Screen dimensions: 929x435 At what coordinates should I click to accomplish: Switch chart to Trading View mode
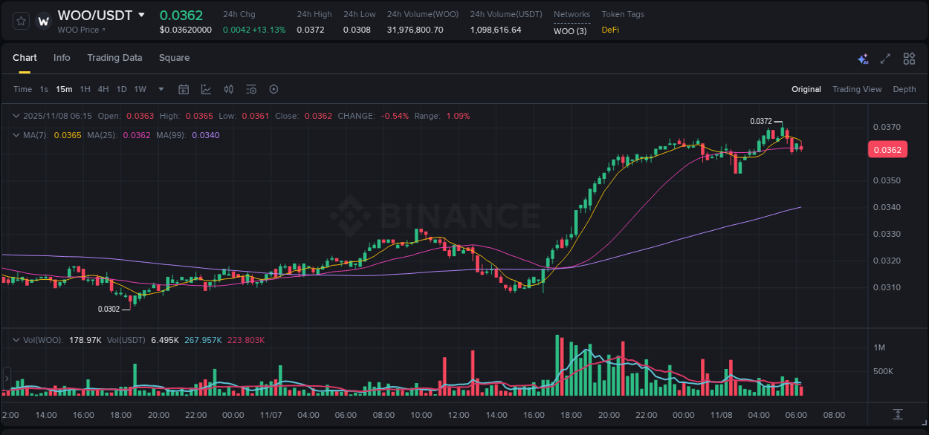pyautogui.click(x=857, y=89)
